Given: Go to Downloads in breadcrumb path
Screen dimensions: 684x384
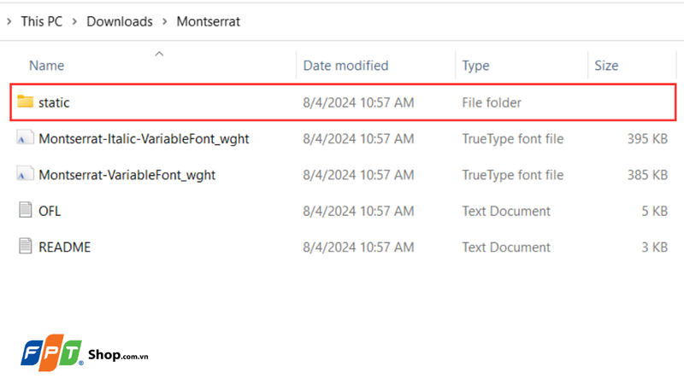Looking at the screenshot, I should 120,22.
